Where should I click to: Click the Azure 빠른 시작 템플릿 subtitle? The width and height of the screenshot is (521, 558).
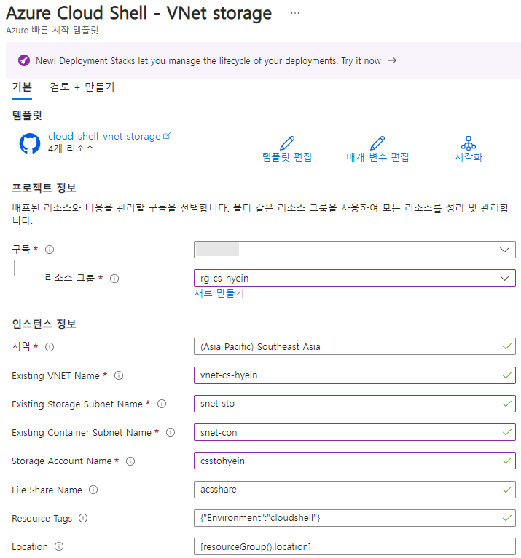52,30
